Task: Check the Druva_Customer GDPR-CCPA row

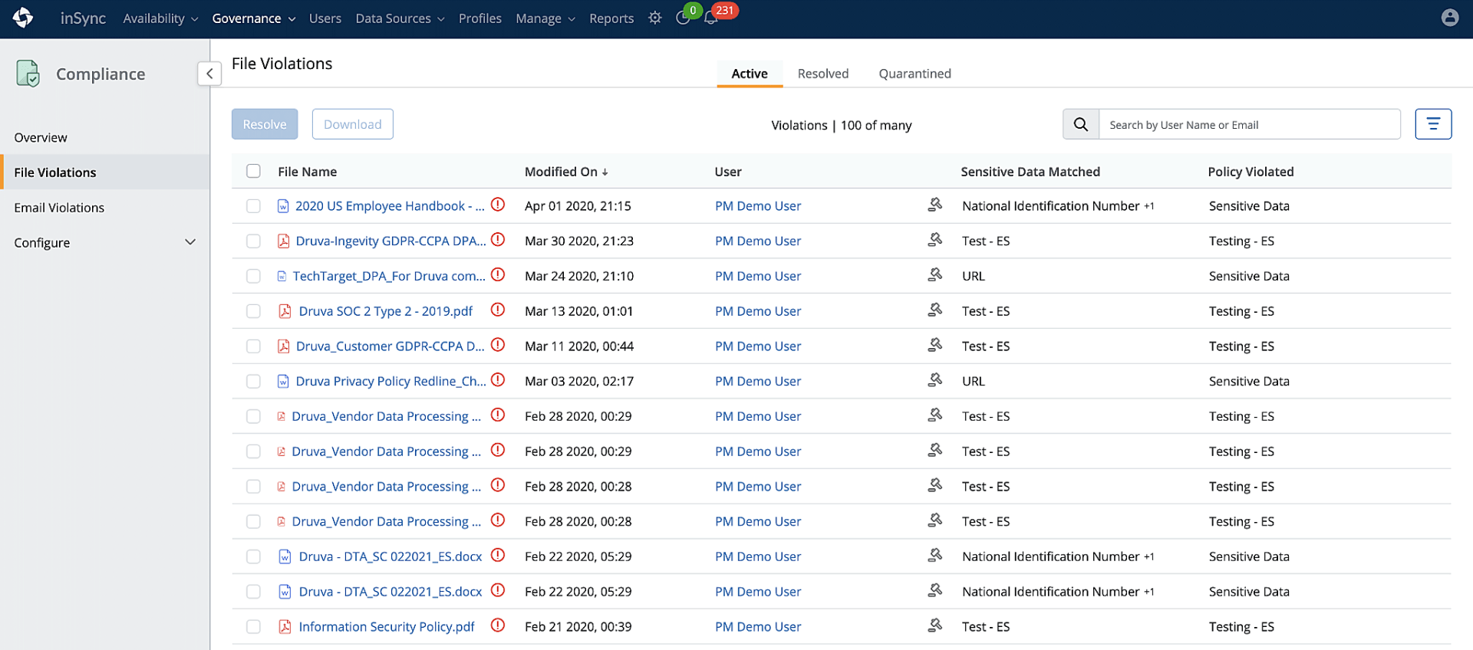Action: point(253,346)
